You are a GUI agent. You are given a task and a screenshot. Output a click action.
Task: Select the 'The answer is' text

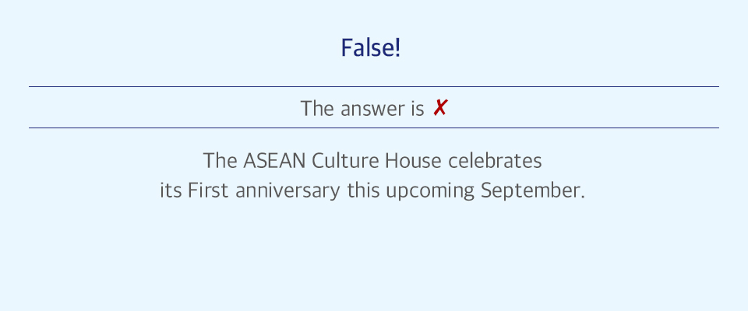(x=362, y=109)
